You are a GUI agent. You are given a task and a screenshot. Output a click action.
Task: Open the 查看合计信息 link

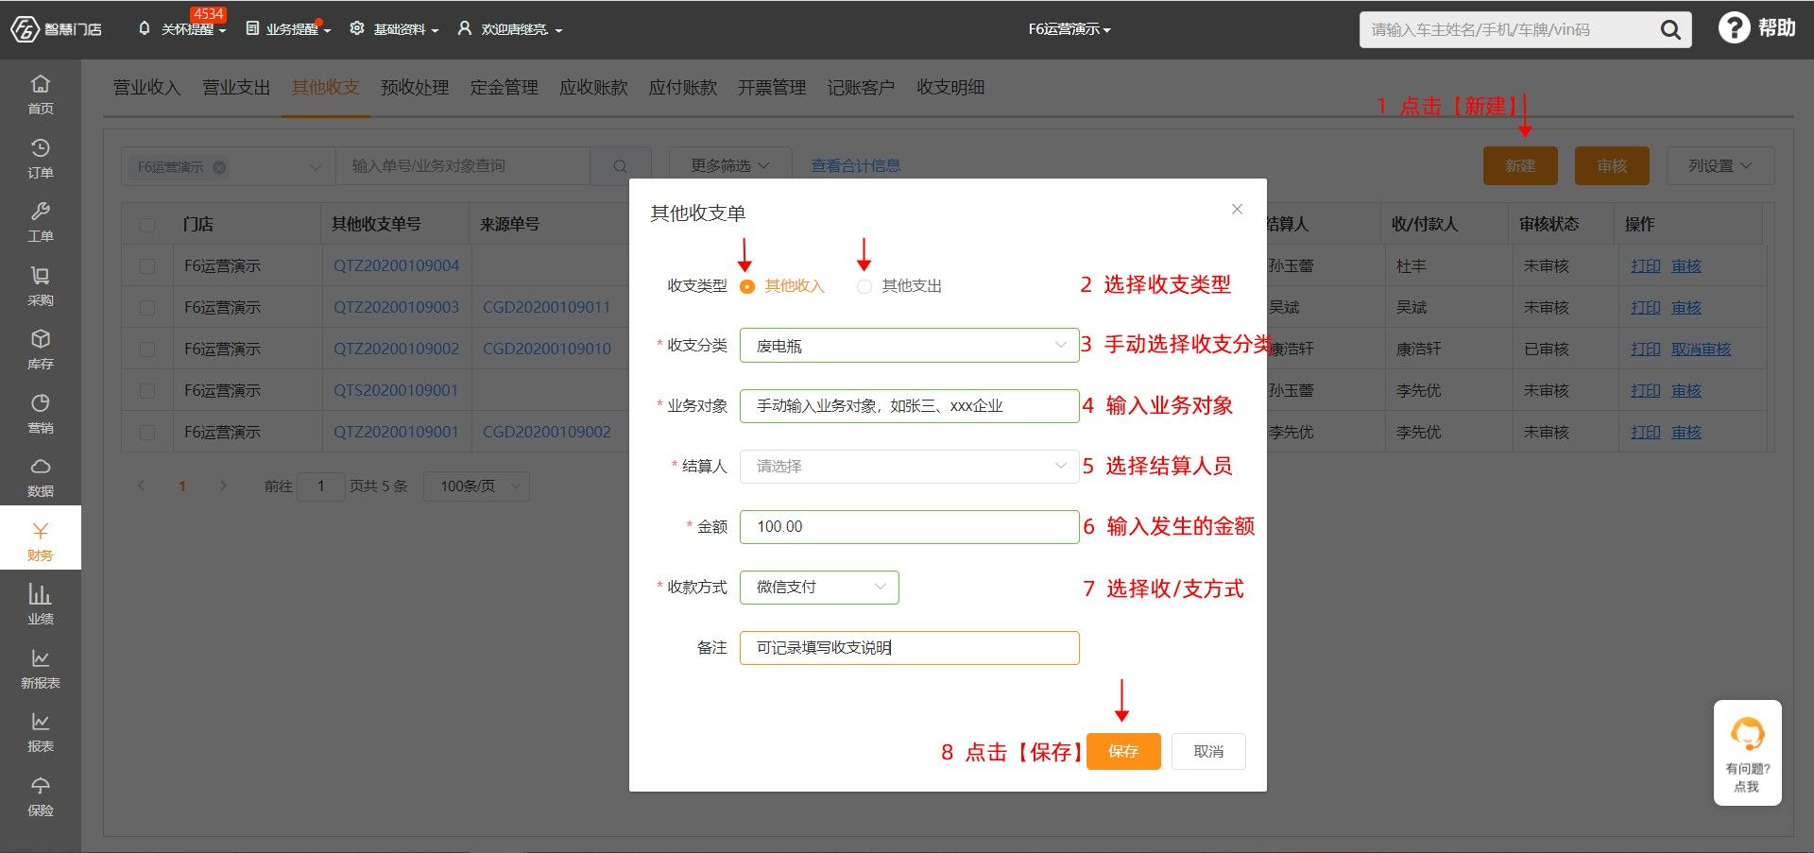(855, 166)
